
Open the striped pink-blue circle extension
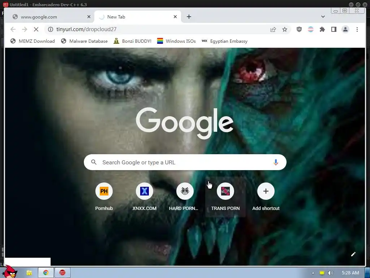[310, 29]
